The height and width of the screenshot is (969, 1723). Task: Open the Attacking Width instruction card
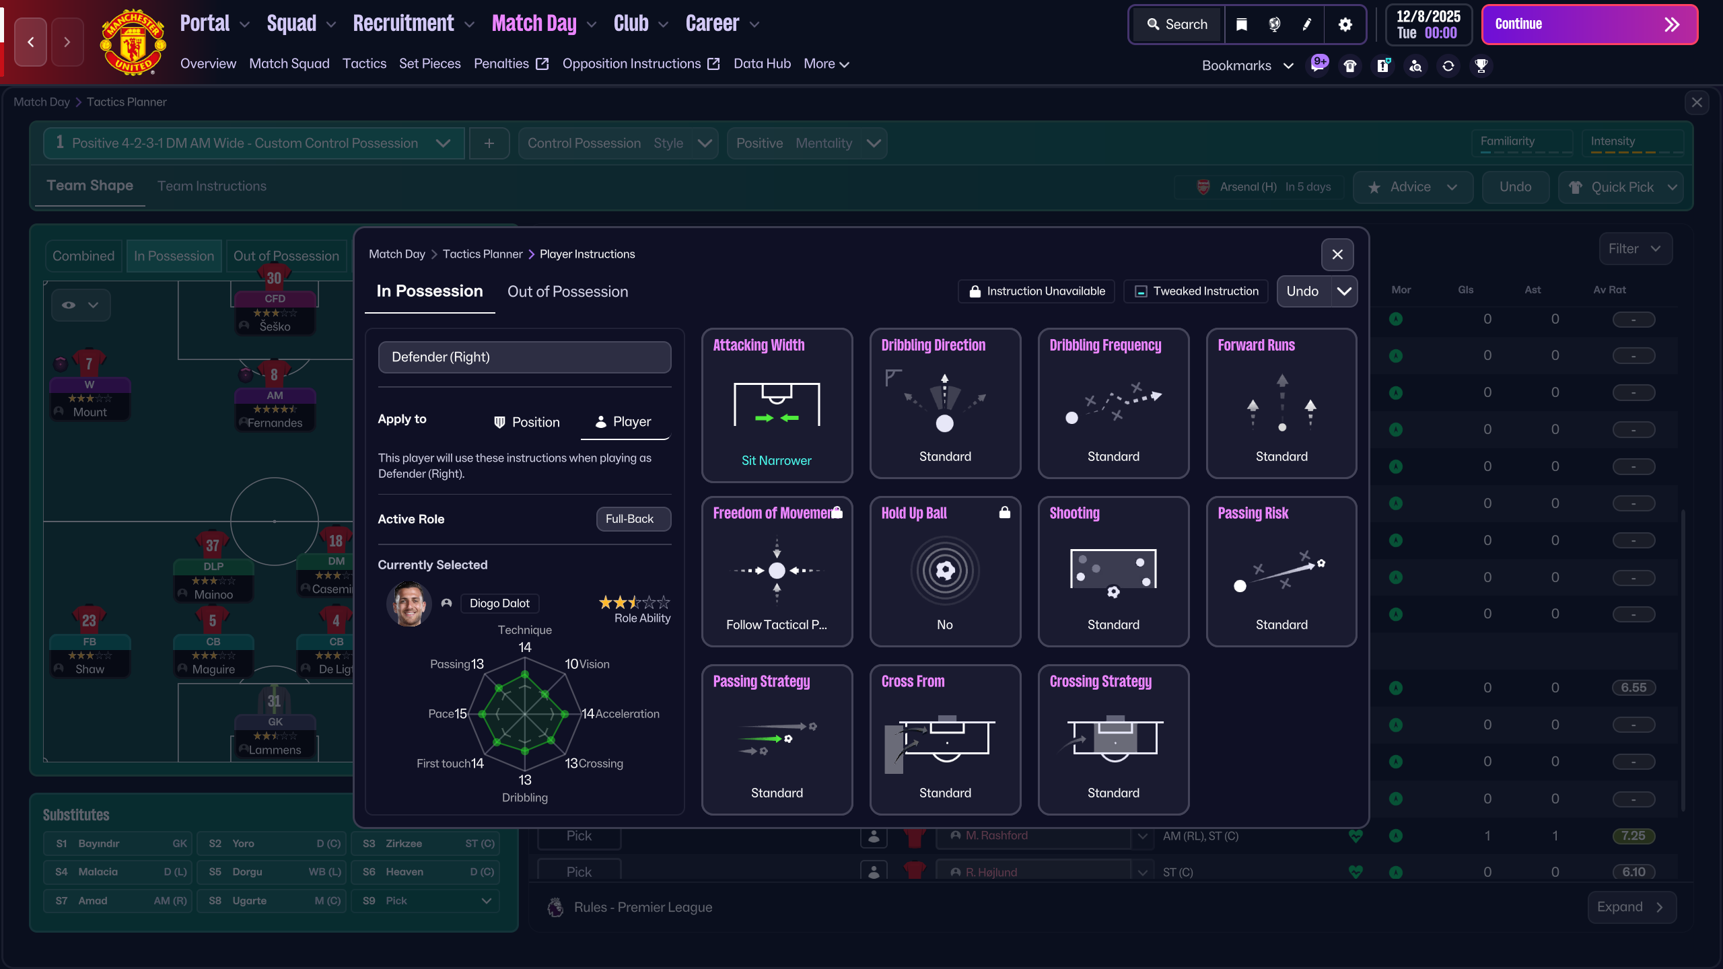777,404
